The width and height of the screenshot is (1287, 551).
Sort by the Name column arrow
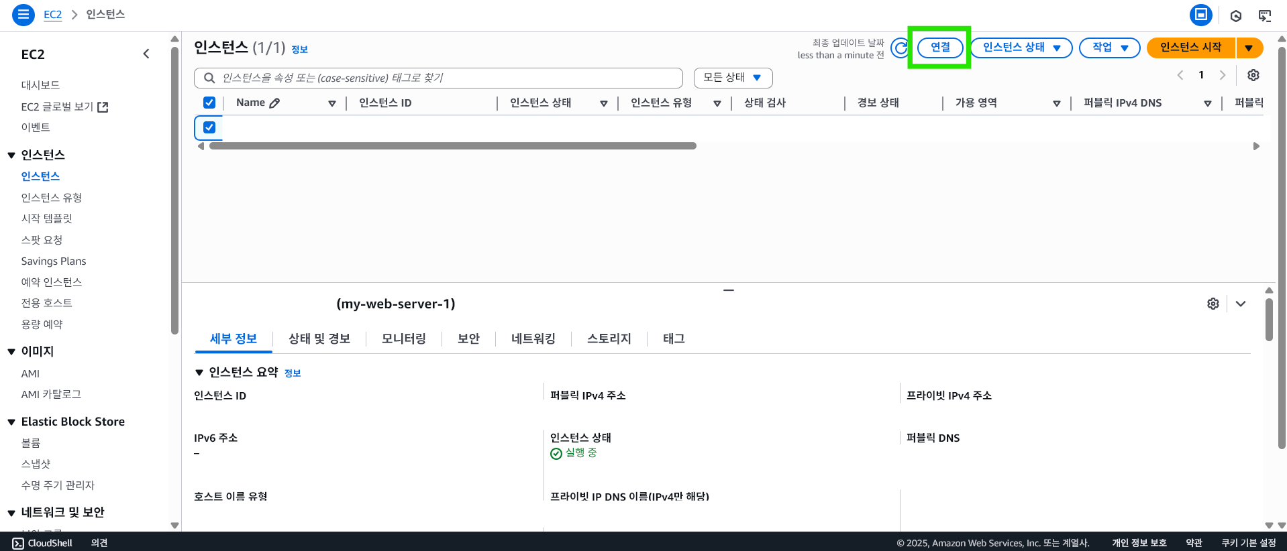[x=331, y=103]
